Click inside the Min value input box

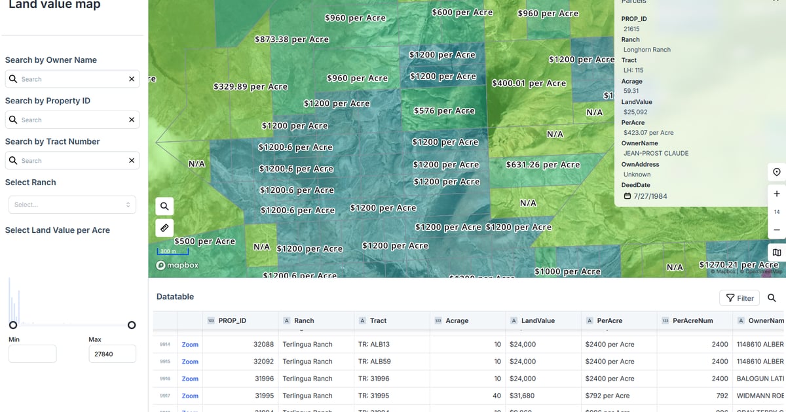32,354
